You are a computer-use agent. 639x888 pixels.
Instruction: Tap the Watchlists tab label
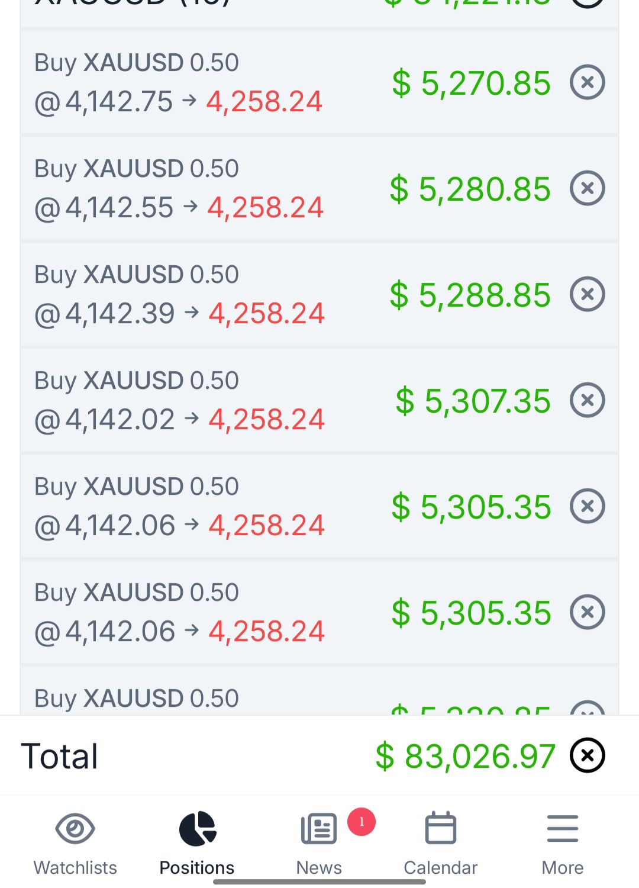tap(75, 867)
